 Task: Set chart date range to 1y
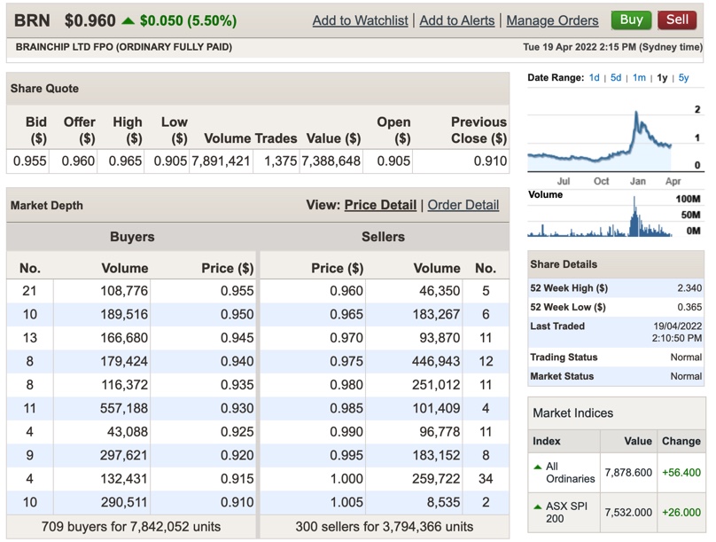(662, 78)
